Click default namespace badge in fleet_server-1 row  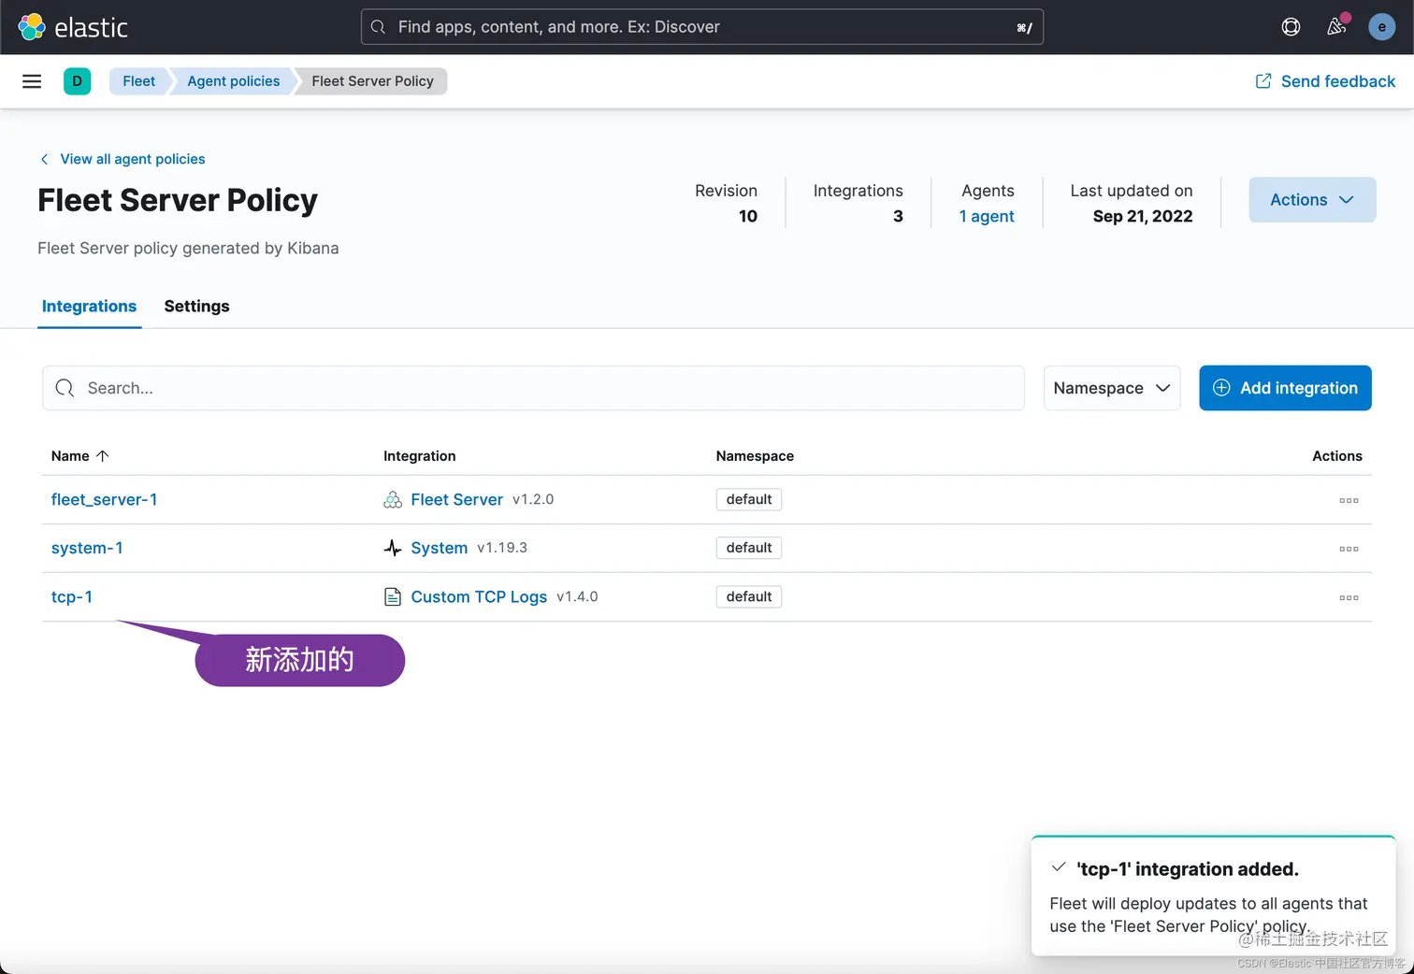[749, 500]
